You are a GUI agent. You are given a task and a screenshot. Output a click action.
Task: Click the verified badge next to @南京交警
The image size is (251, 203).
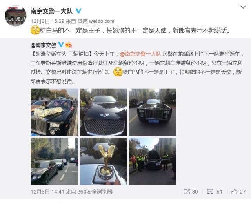tap(61, 45)
